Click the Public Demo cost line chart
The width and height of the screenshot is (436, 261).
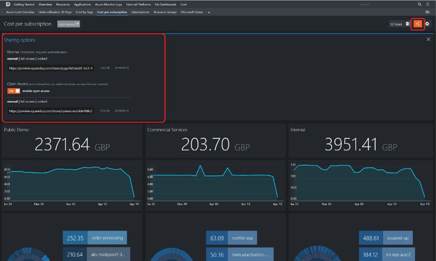(x=72, y=184)
